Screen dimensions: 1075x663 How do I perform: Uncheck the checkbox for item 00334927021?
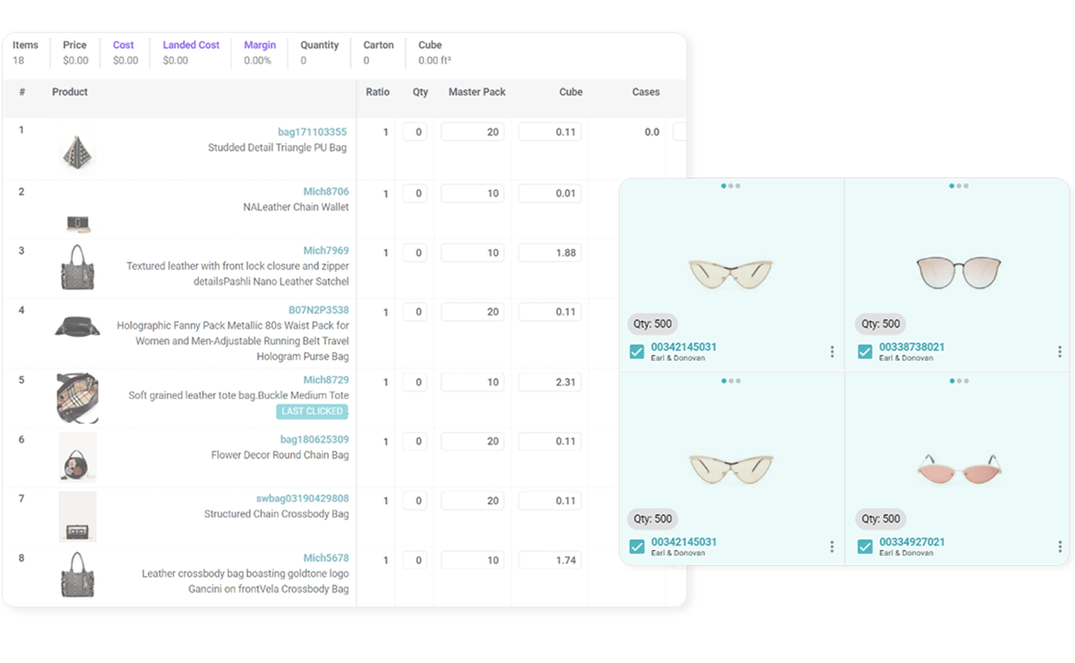[x=865, y=547]
